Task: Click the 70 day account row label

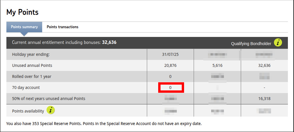Action: point(26,88)
